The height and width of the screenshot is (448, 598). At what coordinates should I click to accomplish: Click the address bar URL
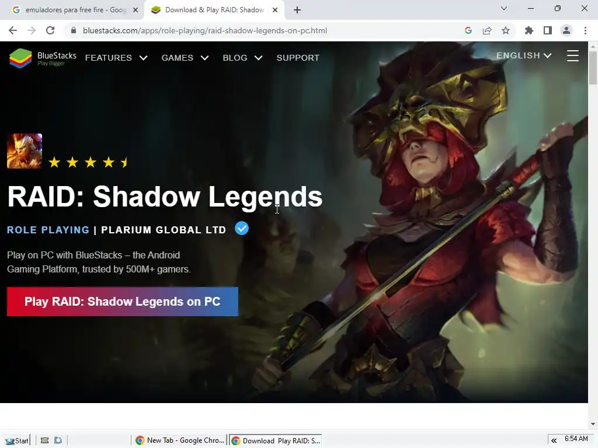tap(205, 30)
